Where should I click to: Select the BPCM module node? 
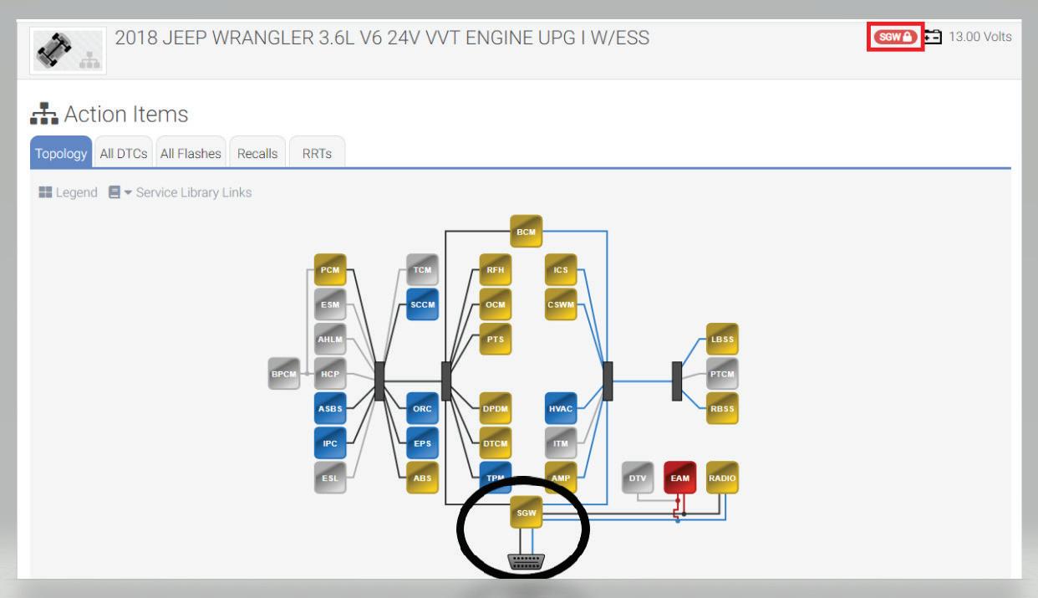click(283, 374)
